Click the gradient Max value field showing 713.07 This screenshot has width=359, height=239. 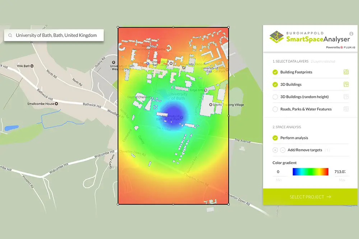pos(341,172)
